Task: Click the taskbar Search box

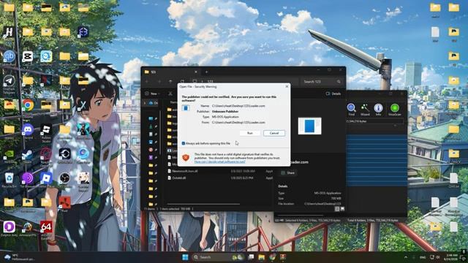Action: click(217, 257)
